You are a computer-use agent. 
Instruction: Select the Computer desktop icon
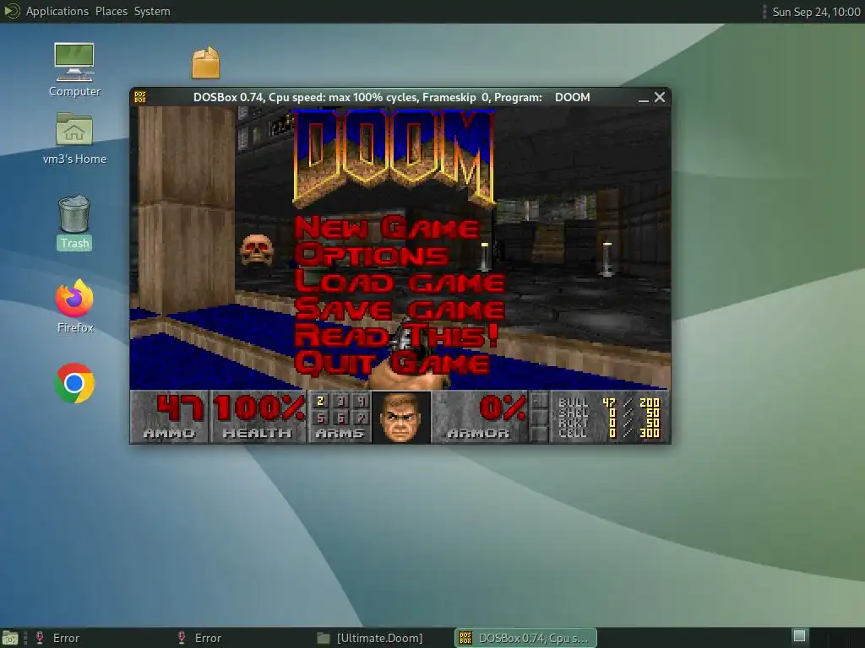[x=74, y=70]
